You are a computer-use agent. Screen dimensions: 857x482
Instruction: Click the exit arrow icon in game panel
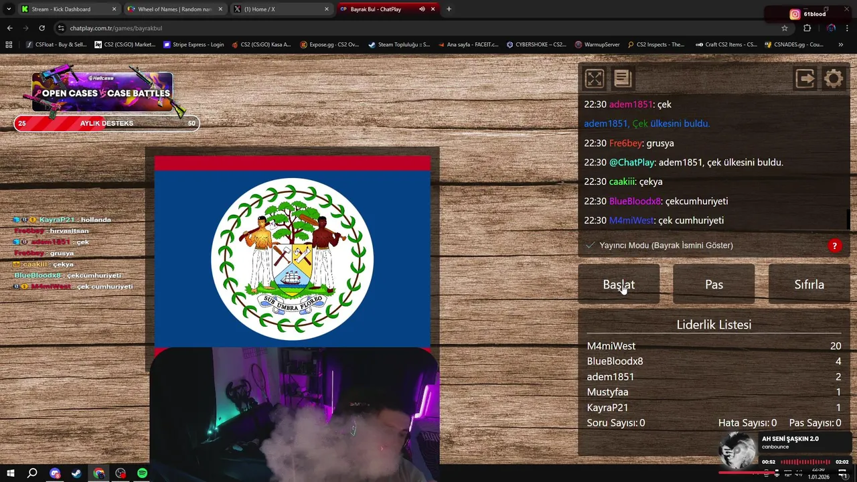pos(805,79)
